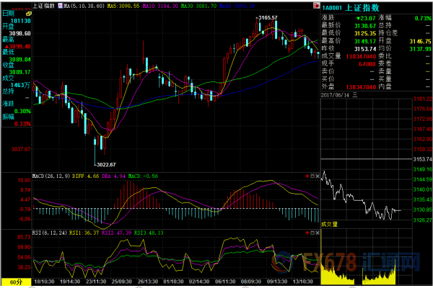Maximize the RSI indicator panel
Image resolution: width=433 pixels, height=288 pixels.
point(313,234)
